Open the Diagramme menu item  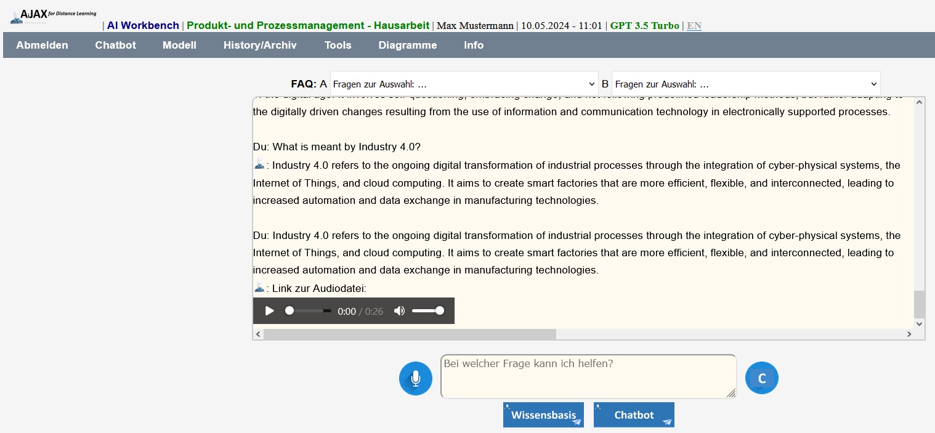click(x=407, y=45)
